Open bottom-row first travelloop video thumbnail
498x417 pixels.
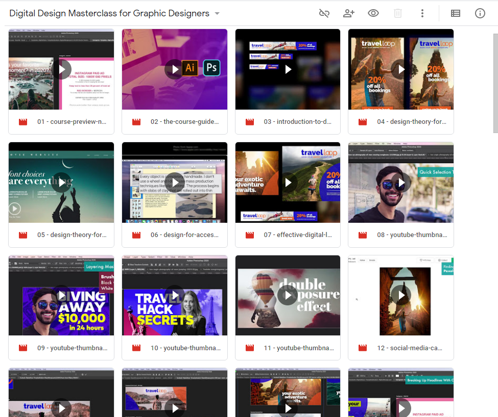tap(61, 393)
